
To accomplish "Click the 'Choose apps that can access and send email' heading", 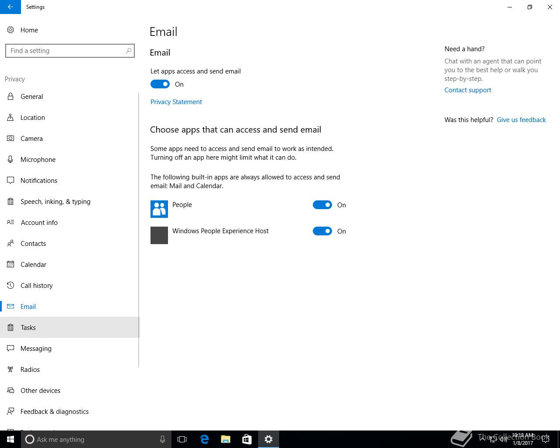I will 235,129.
